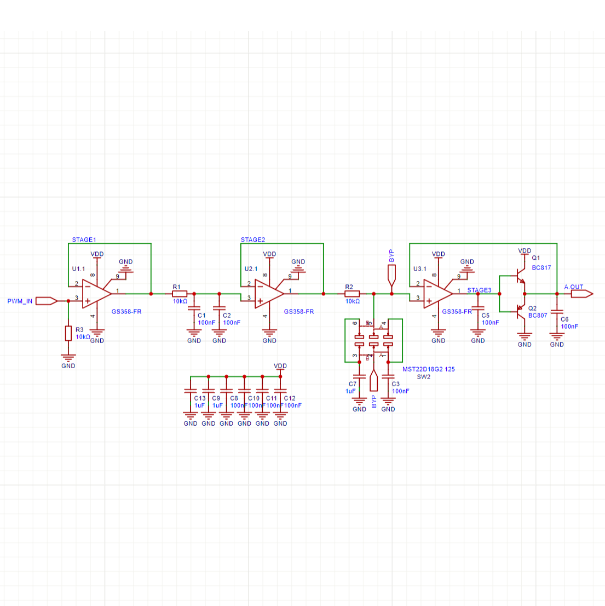
Task: Select the SW2 slide switch symbol
Action: (374, 340)
